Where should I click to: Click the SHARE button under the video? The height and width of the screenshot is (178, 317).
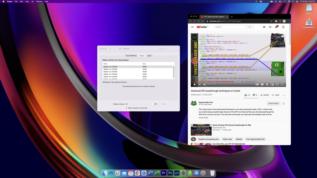point(264,95)
